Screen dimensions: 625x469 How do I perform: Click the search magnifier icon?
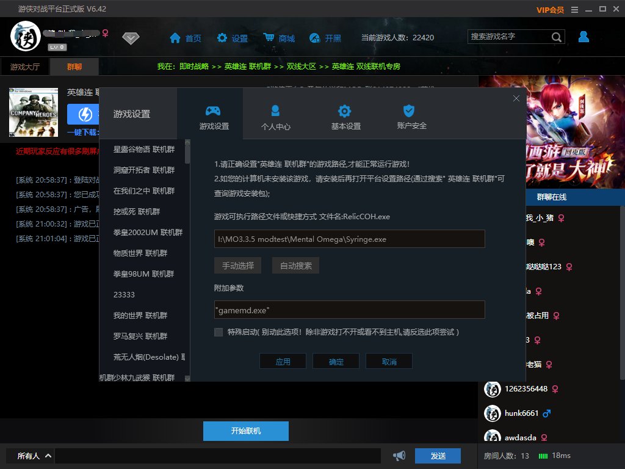557,37
